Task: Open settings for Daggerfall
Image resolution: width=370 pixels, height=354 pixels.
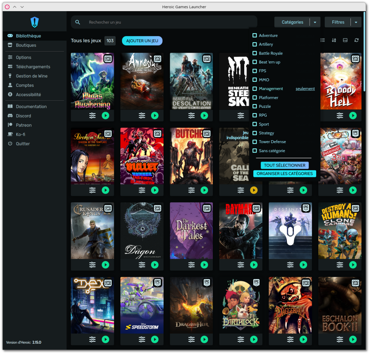Action: [290, 340]
